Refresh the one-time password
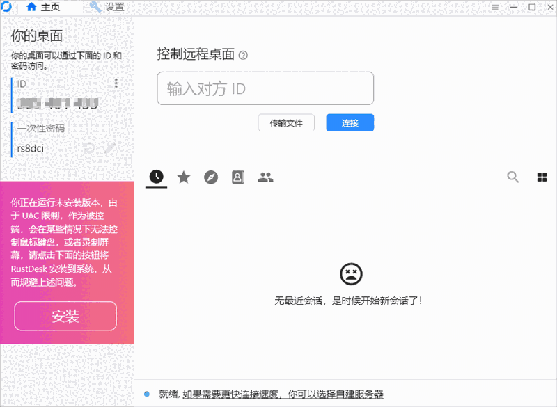Screen dimensions: 557x407 pos(91,147)
